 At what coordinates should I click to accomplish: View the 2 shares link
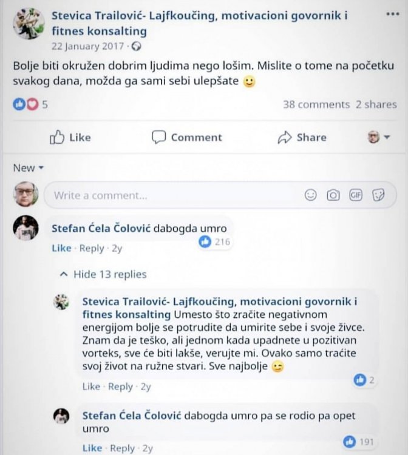[x=376, y=104]
